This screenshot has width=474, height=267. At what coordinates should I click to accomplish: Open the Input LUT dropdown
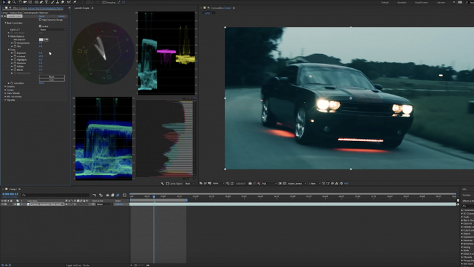coord(52,30)
